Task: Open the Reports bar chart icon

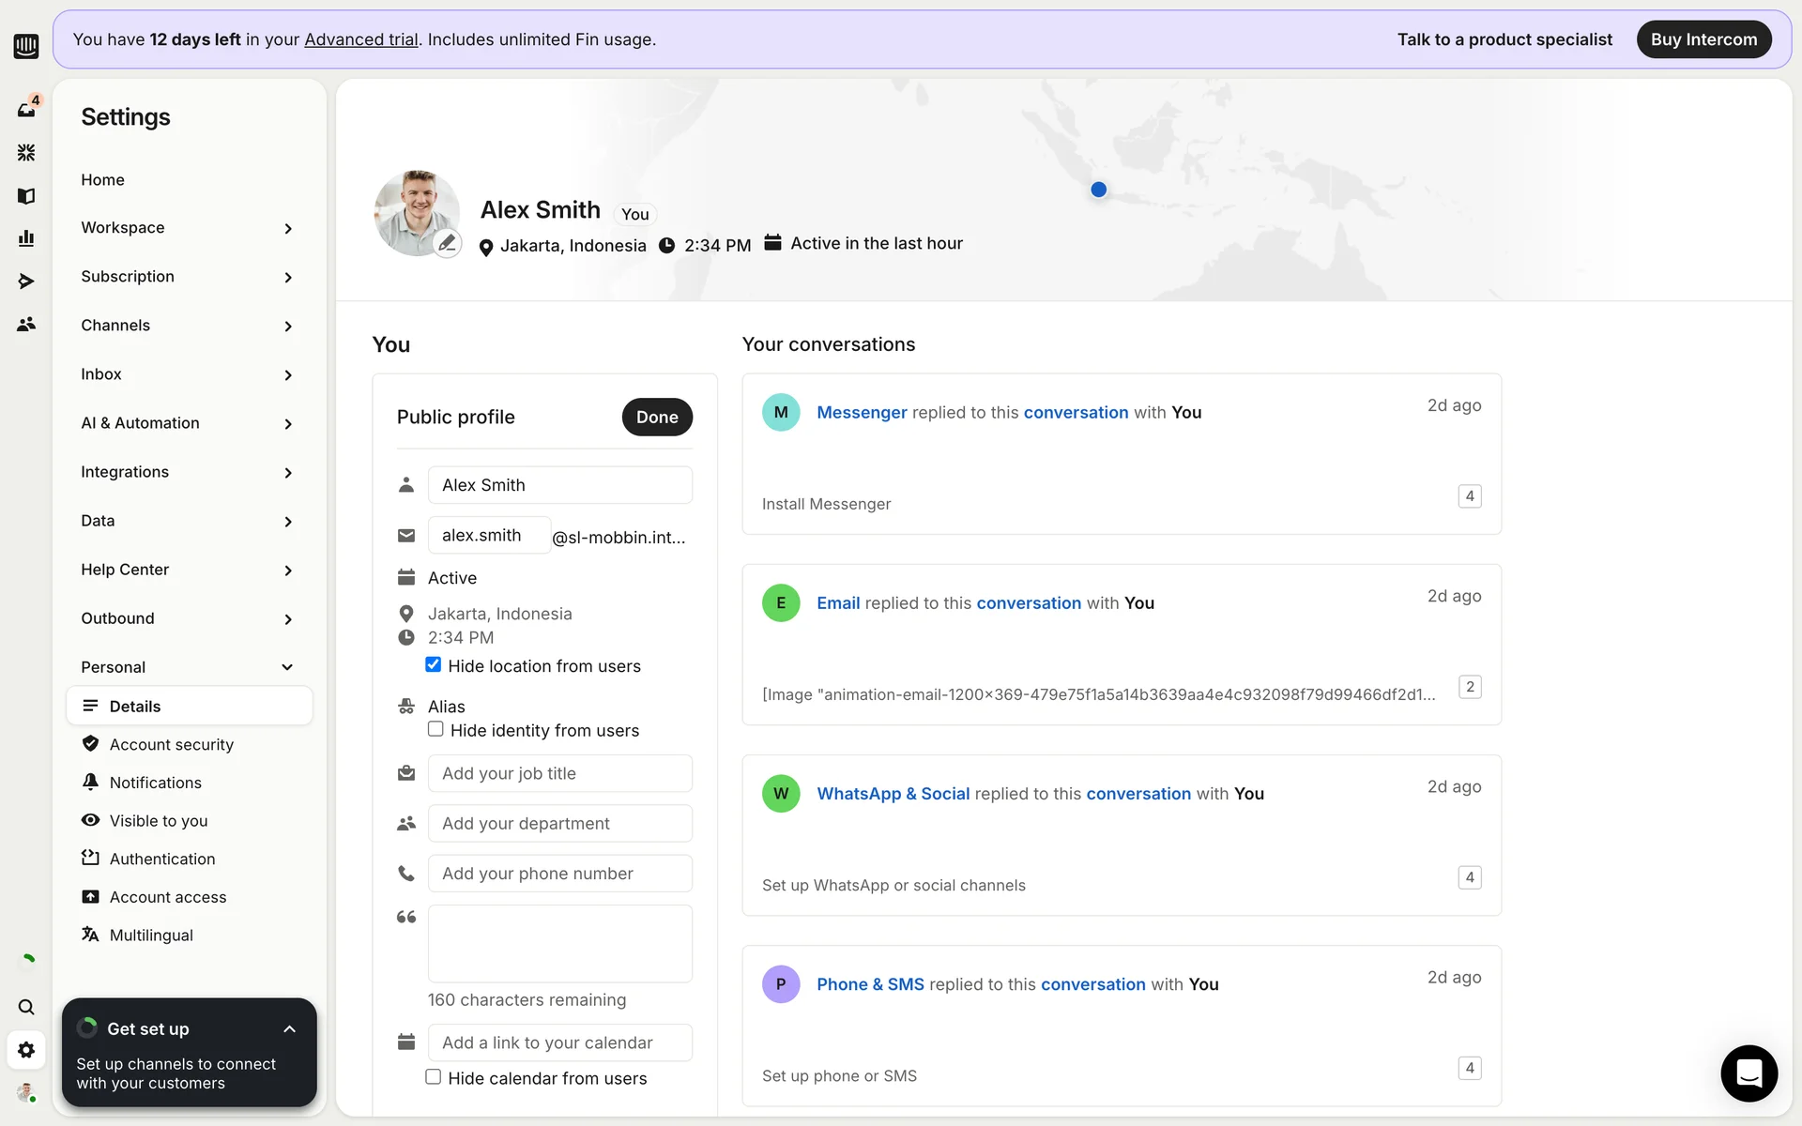Action: (26, 238)
